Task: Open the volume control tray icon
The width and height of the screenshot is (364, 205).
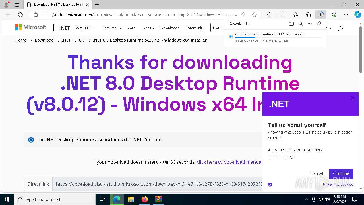Action: pyautogui.click(x=327, y=199)
